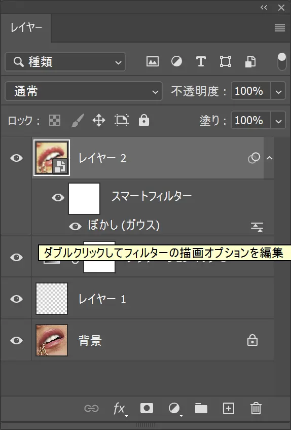Select the スマートフィルター mask thumbnail
Screen dimensions: 291x430
[x=84, y=199]
